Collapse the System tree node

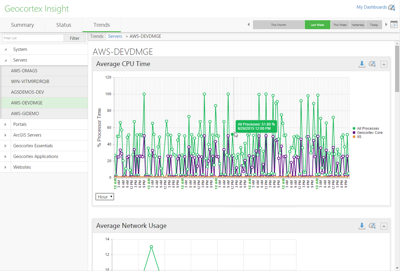point(6,49)
